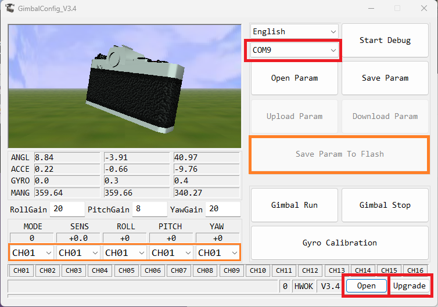438x307 pixels.
Task: Expand the PITCH channel selector
Action: point(171,253)
